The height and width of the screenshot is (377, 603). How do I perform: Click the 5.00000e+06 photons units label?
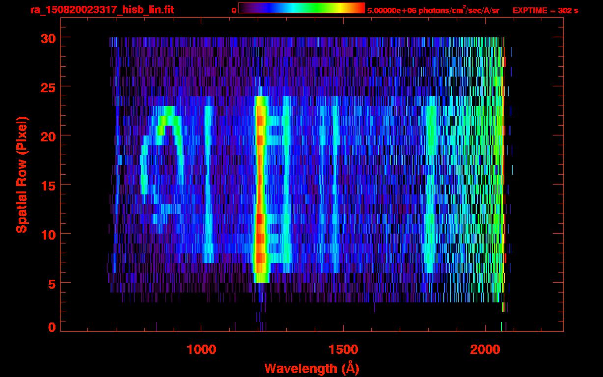click(x=433, y=10)
